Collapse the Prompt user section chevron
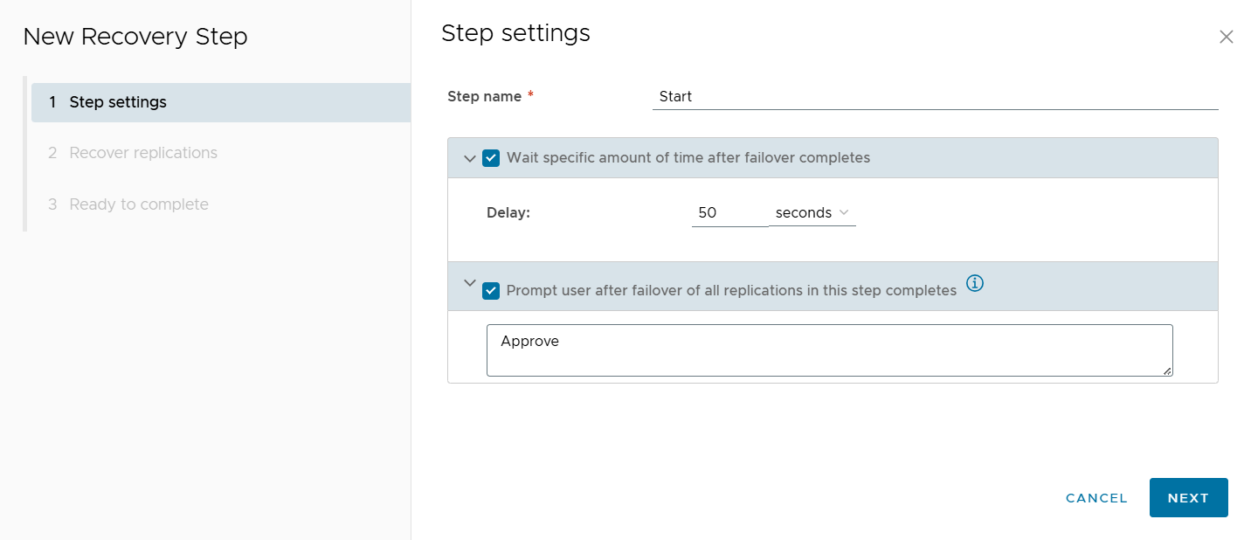Viewport: 1251px width, 540px height. pos(470,283)
